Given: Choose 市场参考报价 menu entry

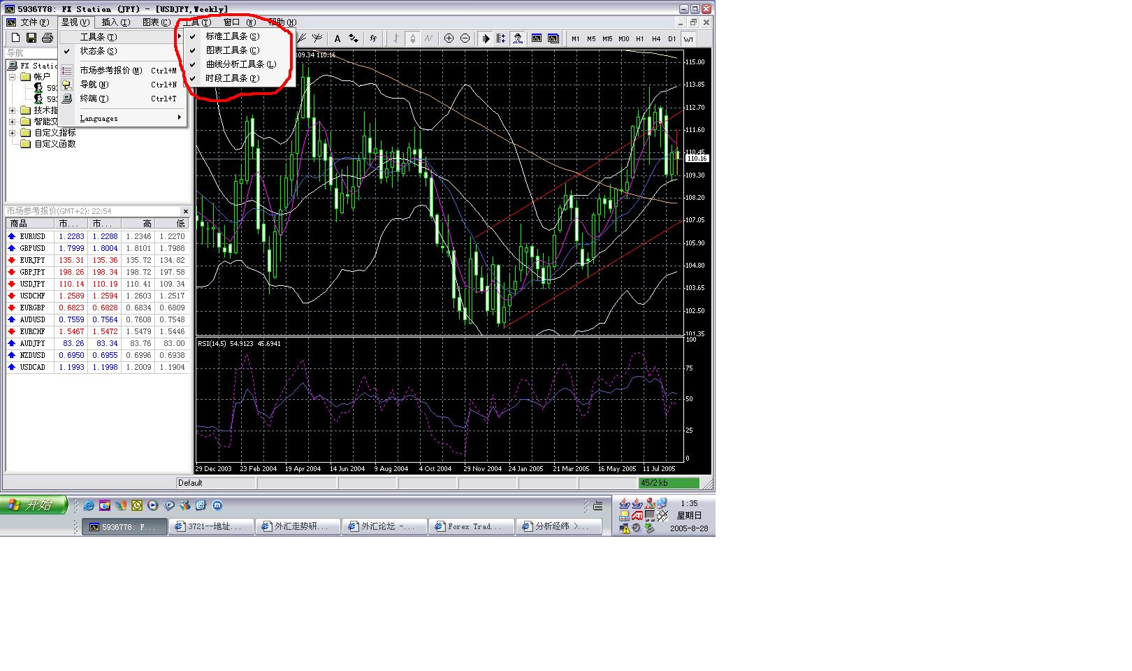Looking at the screenshot, I should point(123,71).
